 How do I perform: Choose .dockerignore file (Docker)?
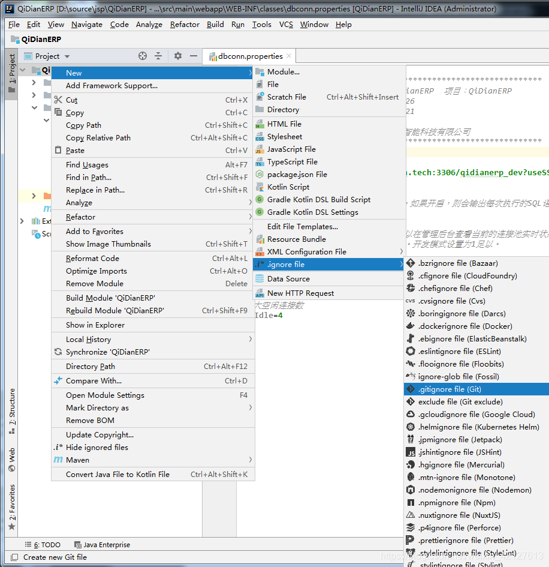[476, 326]
